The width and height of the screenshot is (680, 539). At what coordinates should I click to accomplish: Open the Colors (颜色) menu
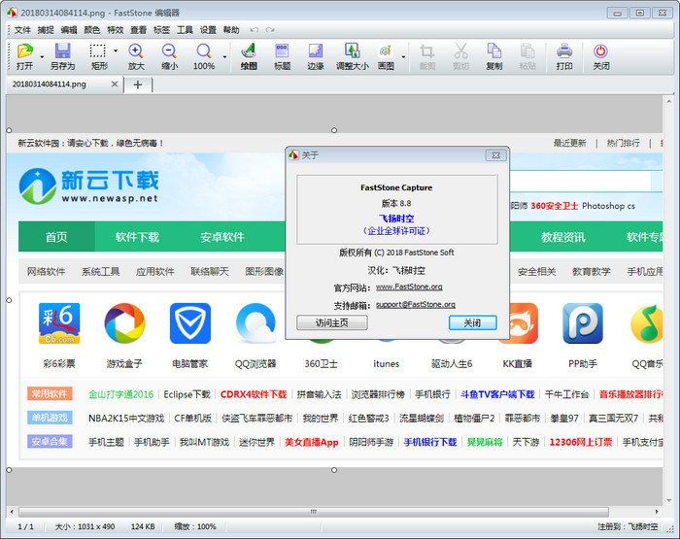(x=91, y=30)
